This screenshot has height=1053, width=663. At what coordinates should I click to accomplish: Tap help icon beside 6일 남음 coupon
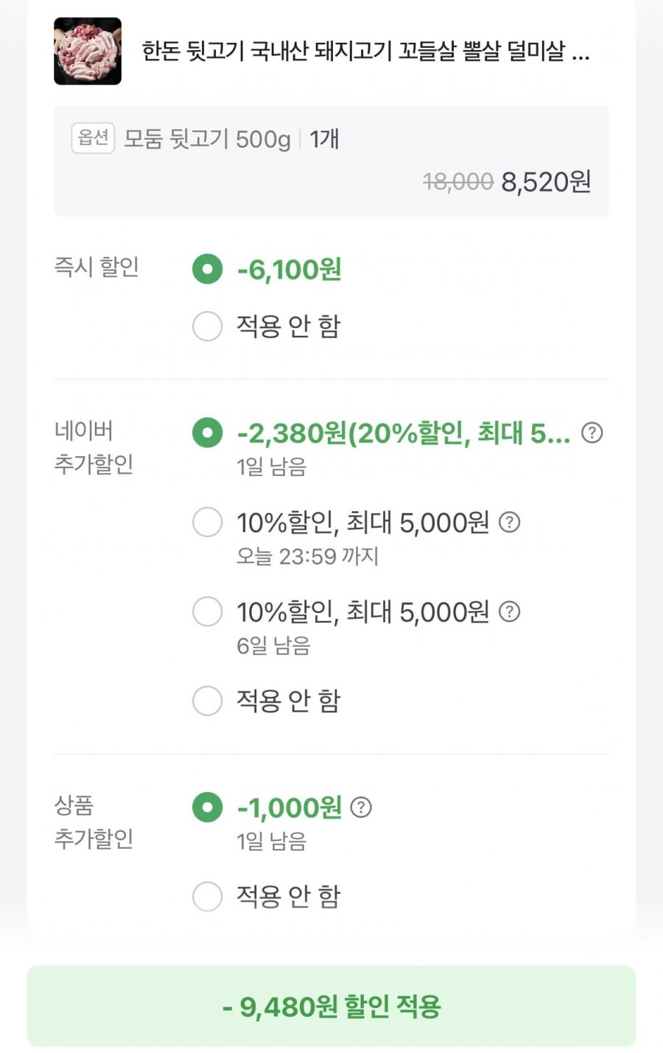click(510, 612)
